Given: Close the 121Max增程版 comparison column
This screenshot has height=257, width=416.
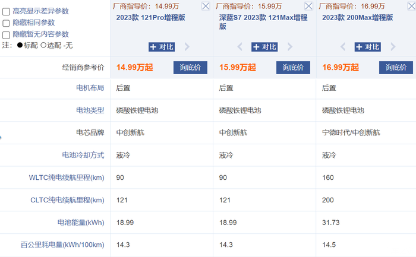Looking at the screenshot, I should click(x=309, y=6).
